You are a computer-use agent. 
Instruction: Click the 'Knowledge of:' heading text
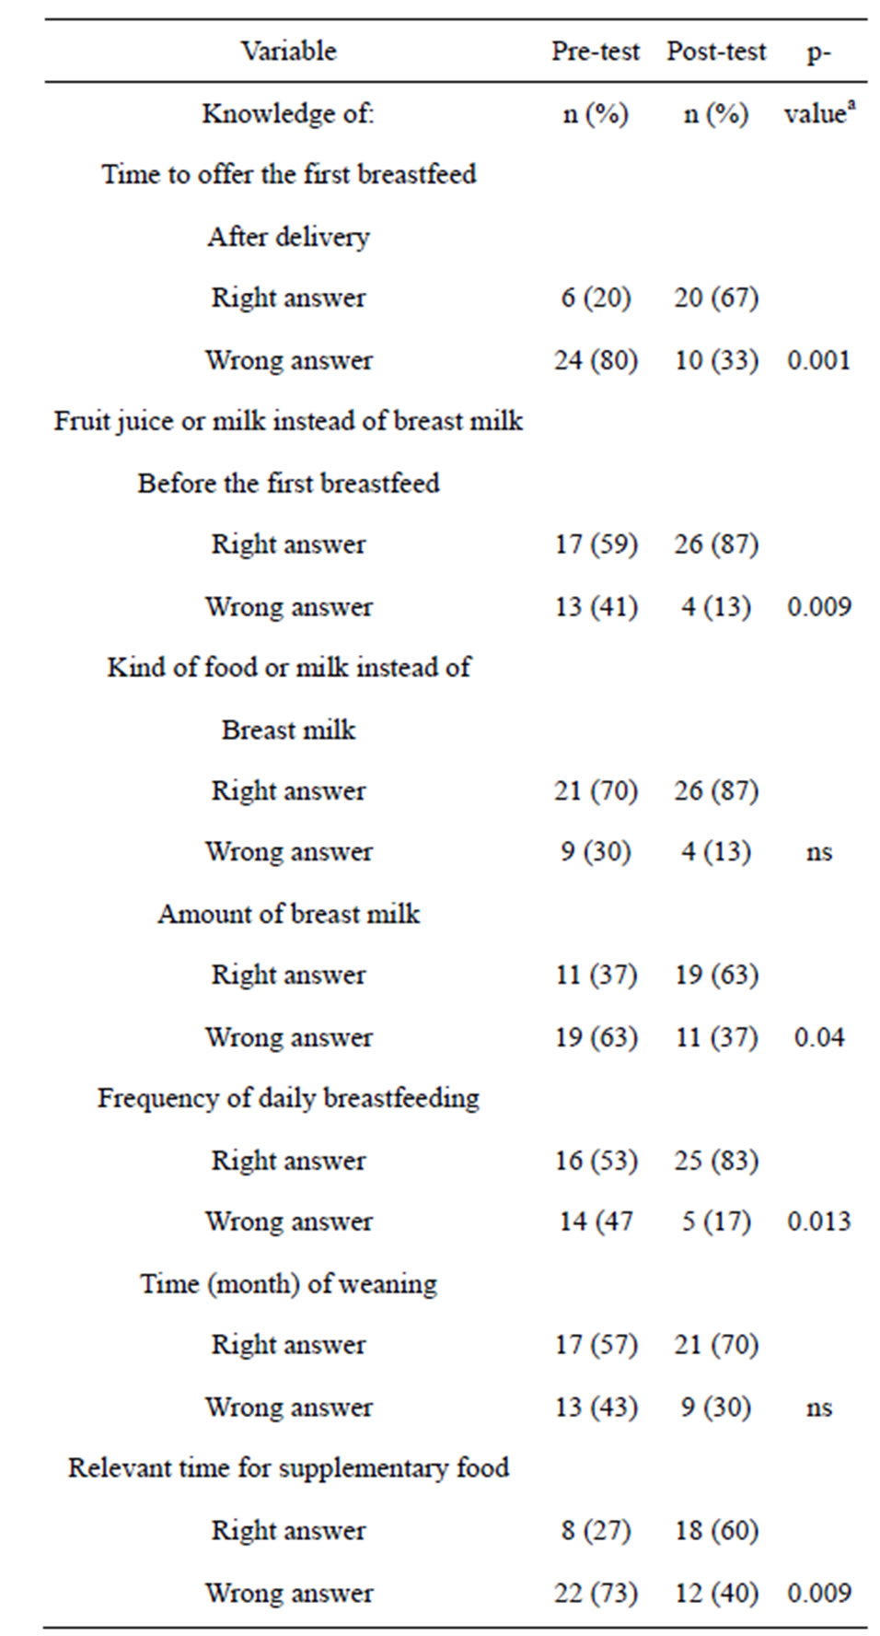pyautogui.click(x=288, y=113)
